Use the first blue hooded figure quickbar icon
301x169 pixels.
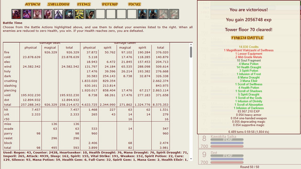(x=143, y=14)
